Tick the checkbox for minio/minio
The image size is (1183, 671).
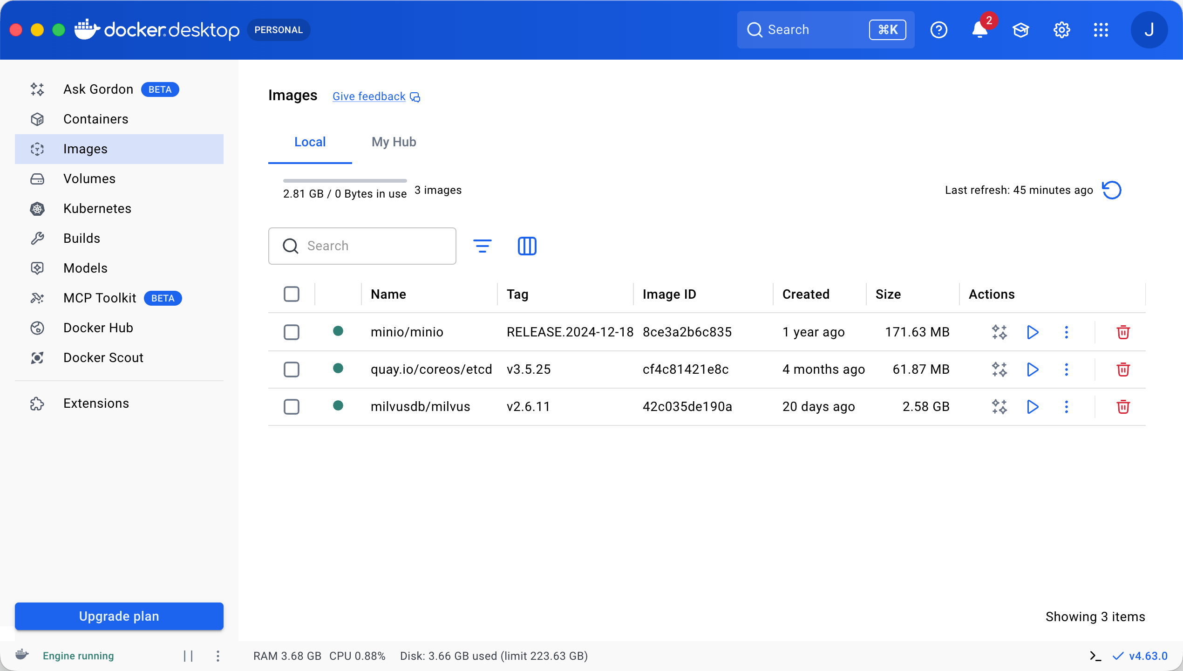[x=292, y=332]
